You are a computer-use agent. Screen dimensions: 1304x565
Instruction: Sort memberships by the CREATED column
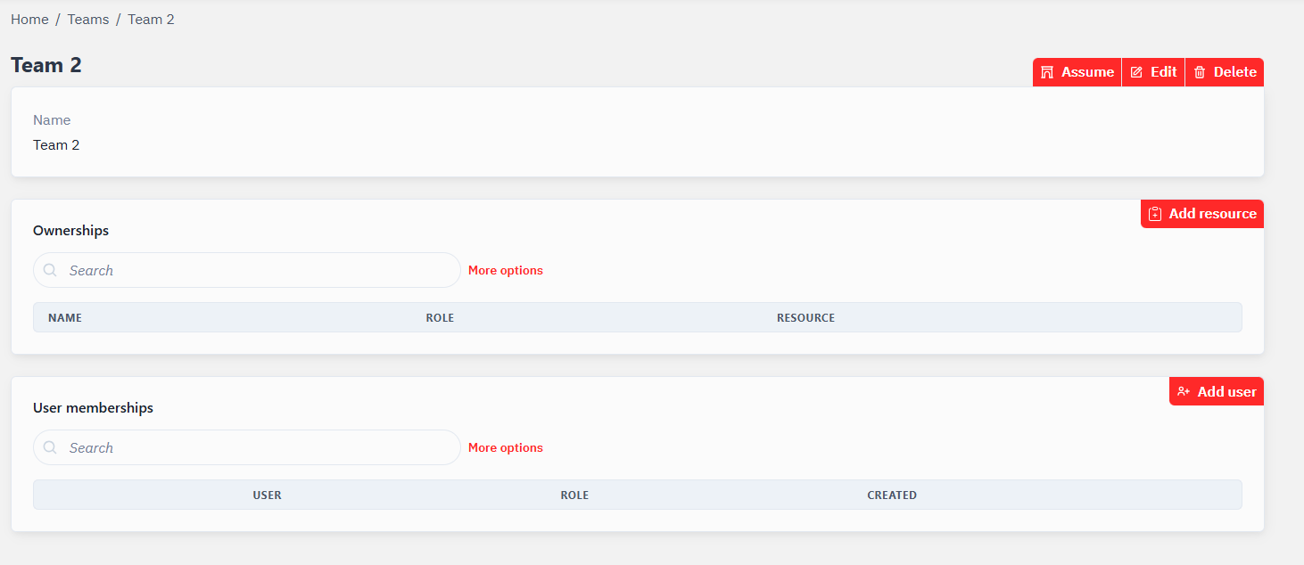coord(892,495)
